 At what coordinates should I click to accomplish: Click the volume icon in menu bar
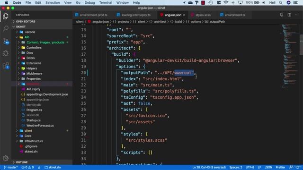pyautogui.click(x=264, y=3)
